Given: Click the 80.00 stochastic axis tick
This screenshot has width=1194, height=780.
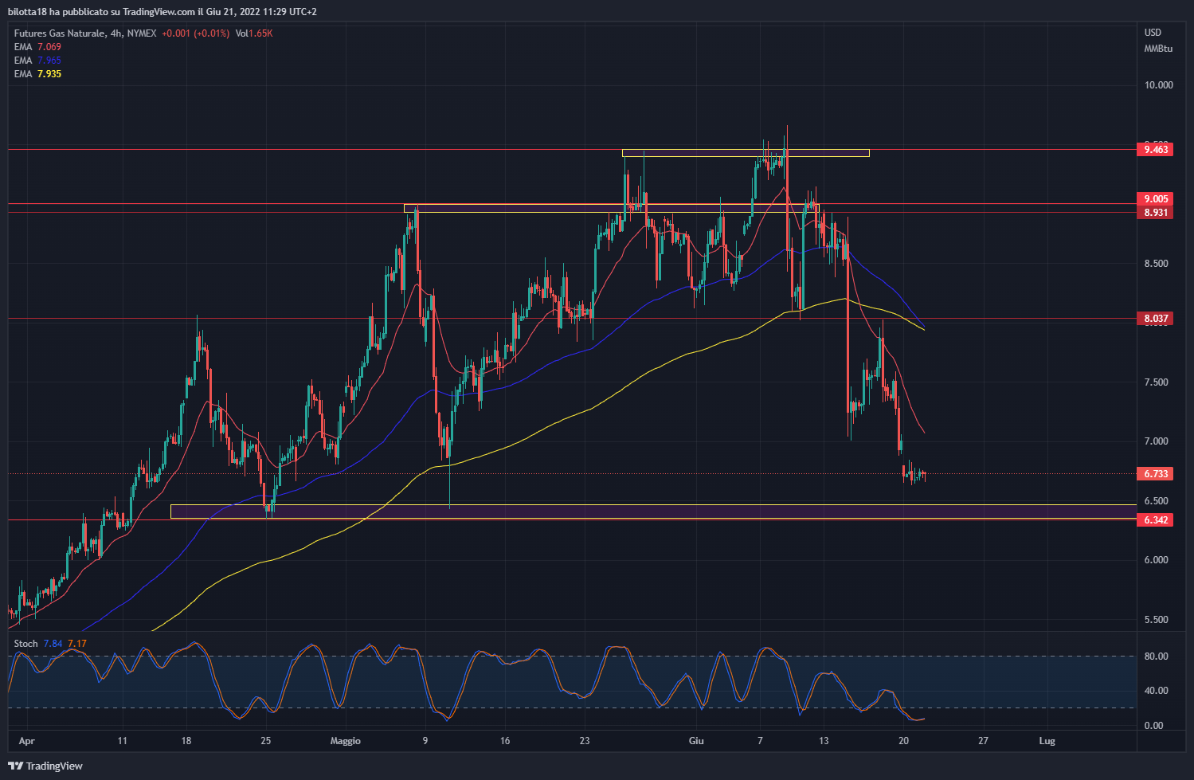Looking at the screenshot, I should click(1156, 657).
